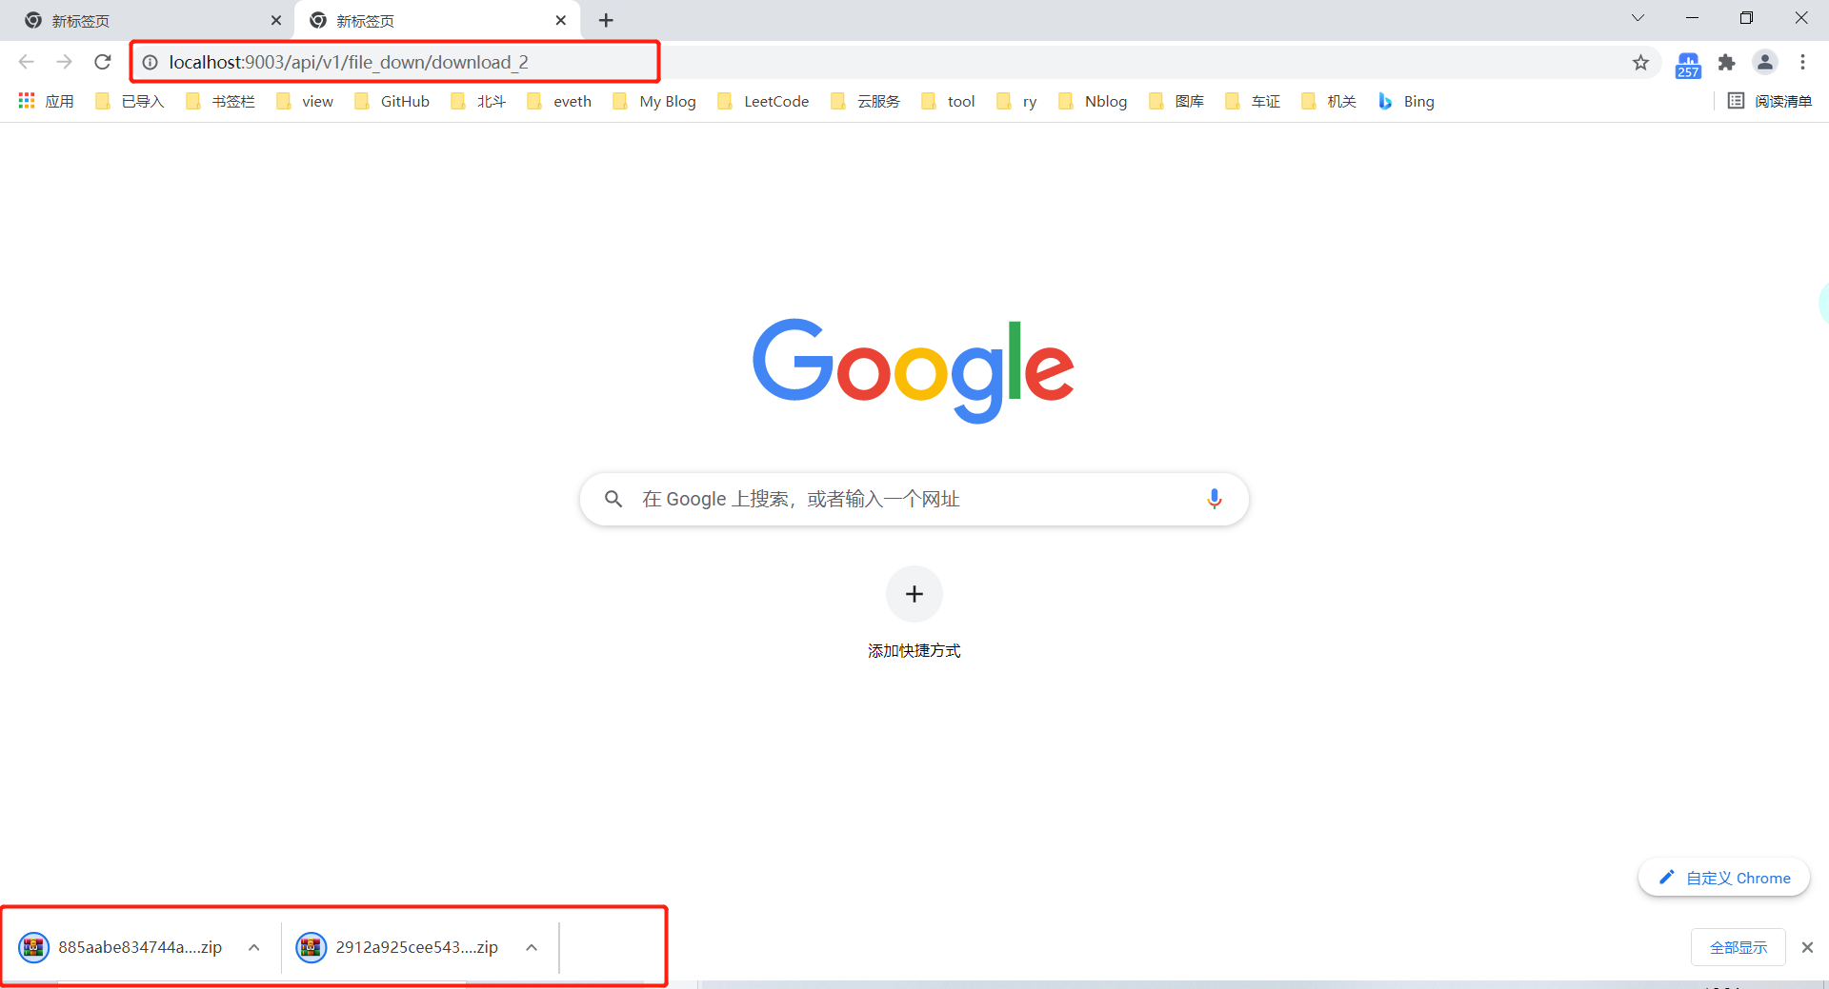Image resolution: width=1829 pixels, height=989 pixels.
Task: Click the reload page icon
Action: pyautogui.click(x=103, y=62)
